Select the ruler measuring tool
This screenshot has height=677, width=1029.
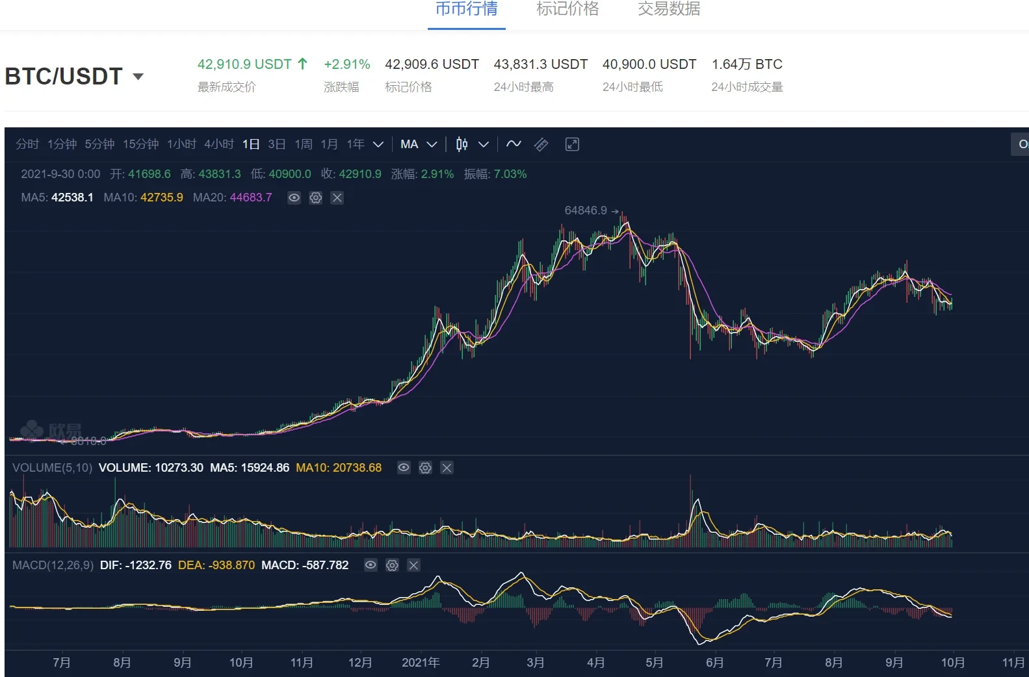pos(541,144)
